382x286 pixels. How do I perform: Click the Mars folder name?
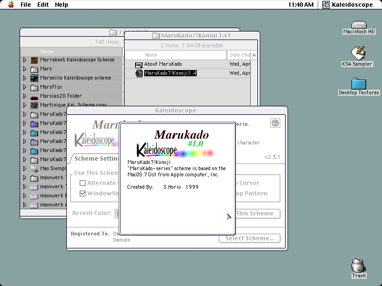pyautogui.click(x=46, y=69)
